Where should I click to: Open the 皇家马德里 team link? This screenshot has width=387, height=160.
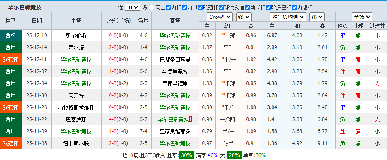point(175,83)
